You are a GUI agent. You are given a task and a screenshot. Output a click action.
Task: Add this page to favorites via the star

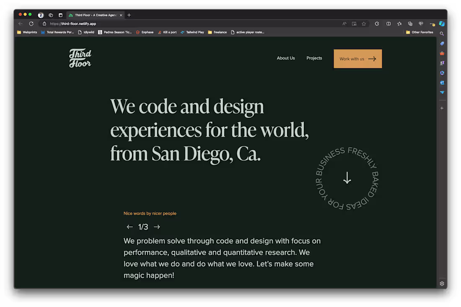(x=364, y=24)
